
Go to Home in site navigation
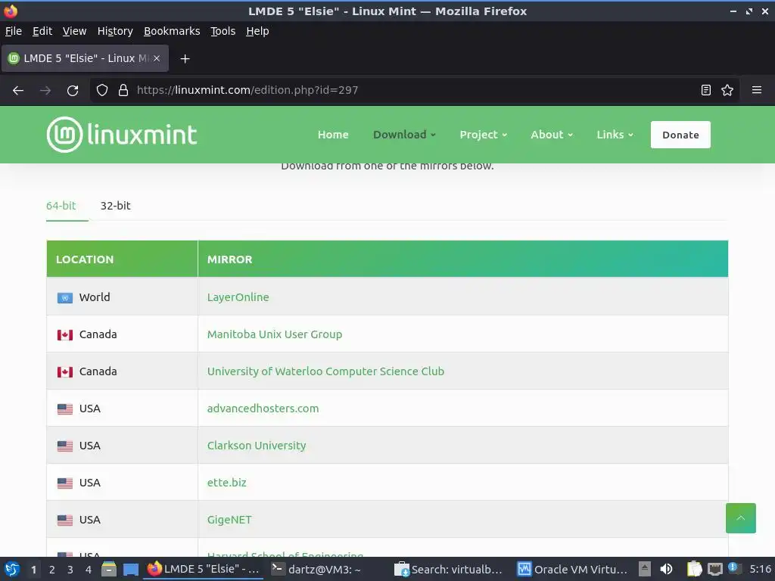pos(333,135)
